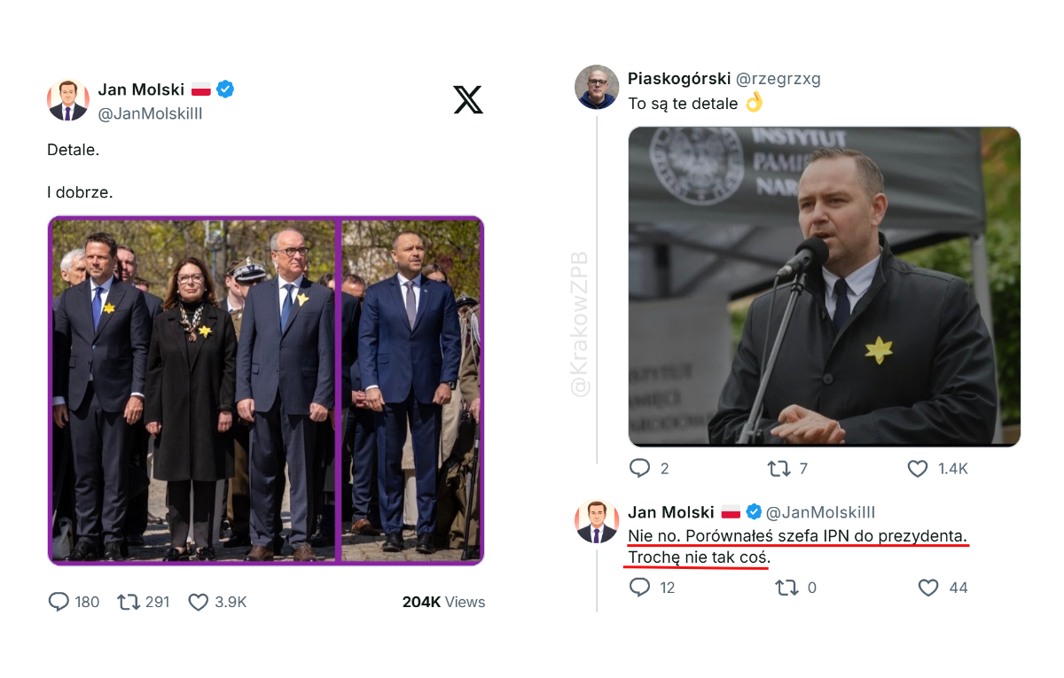Retweet the main "Detale. I dobrze." tweet

129,602
